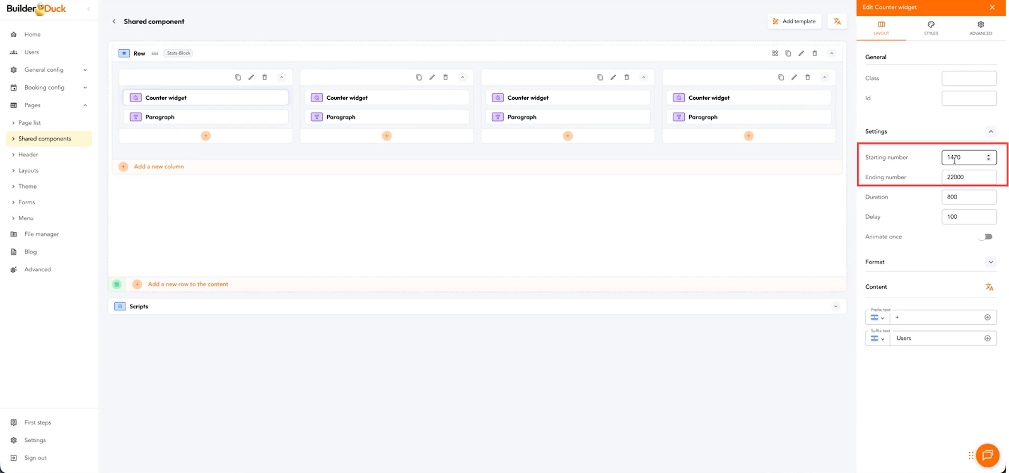Switch to the Styles tab
Image resolution: width=1009 pixels, height=473 pixels.
pyautogui.click(x=931, y=28)
